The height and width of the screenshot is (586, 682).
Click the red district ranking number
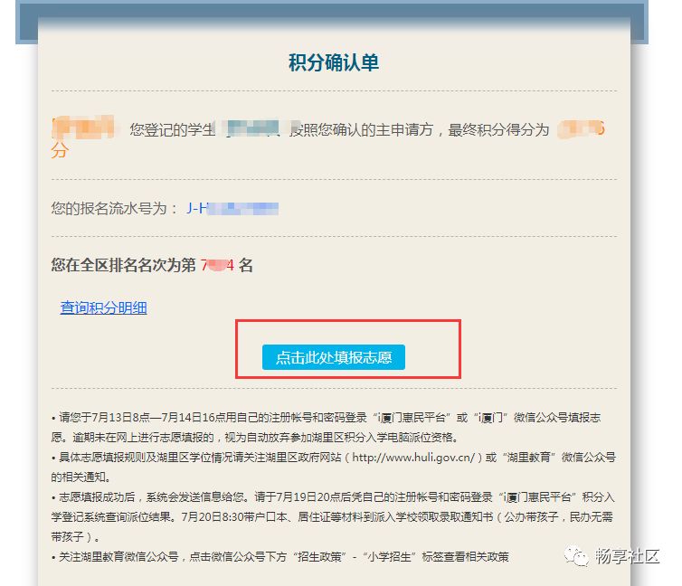217,265
